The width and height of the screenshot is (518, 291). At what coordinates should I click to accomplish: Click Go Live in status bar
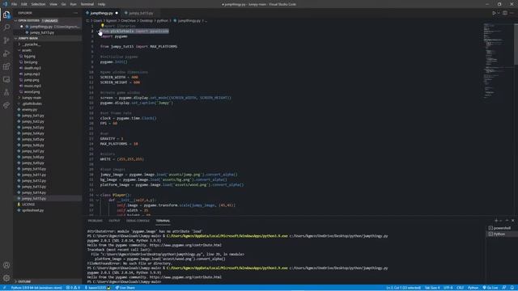[x=490, y=288]
